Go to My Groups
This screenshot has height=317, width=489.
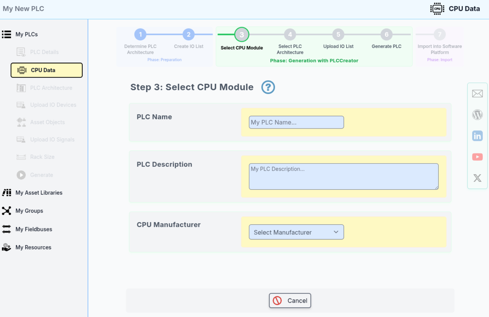pyautogui.click(x=29, y=211)
